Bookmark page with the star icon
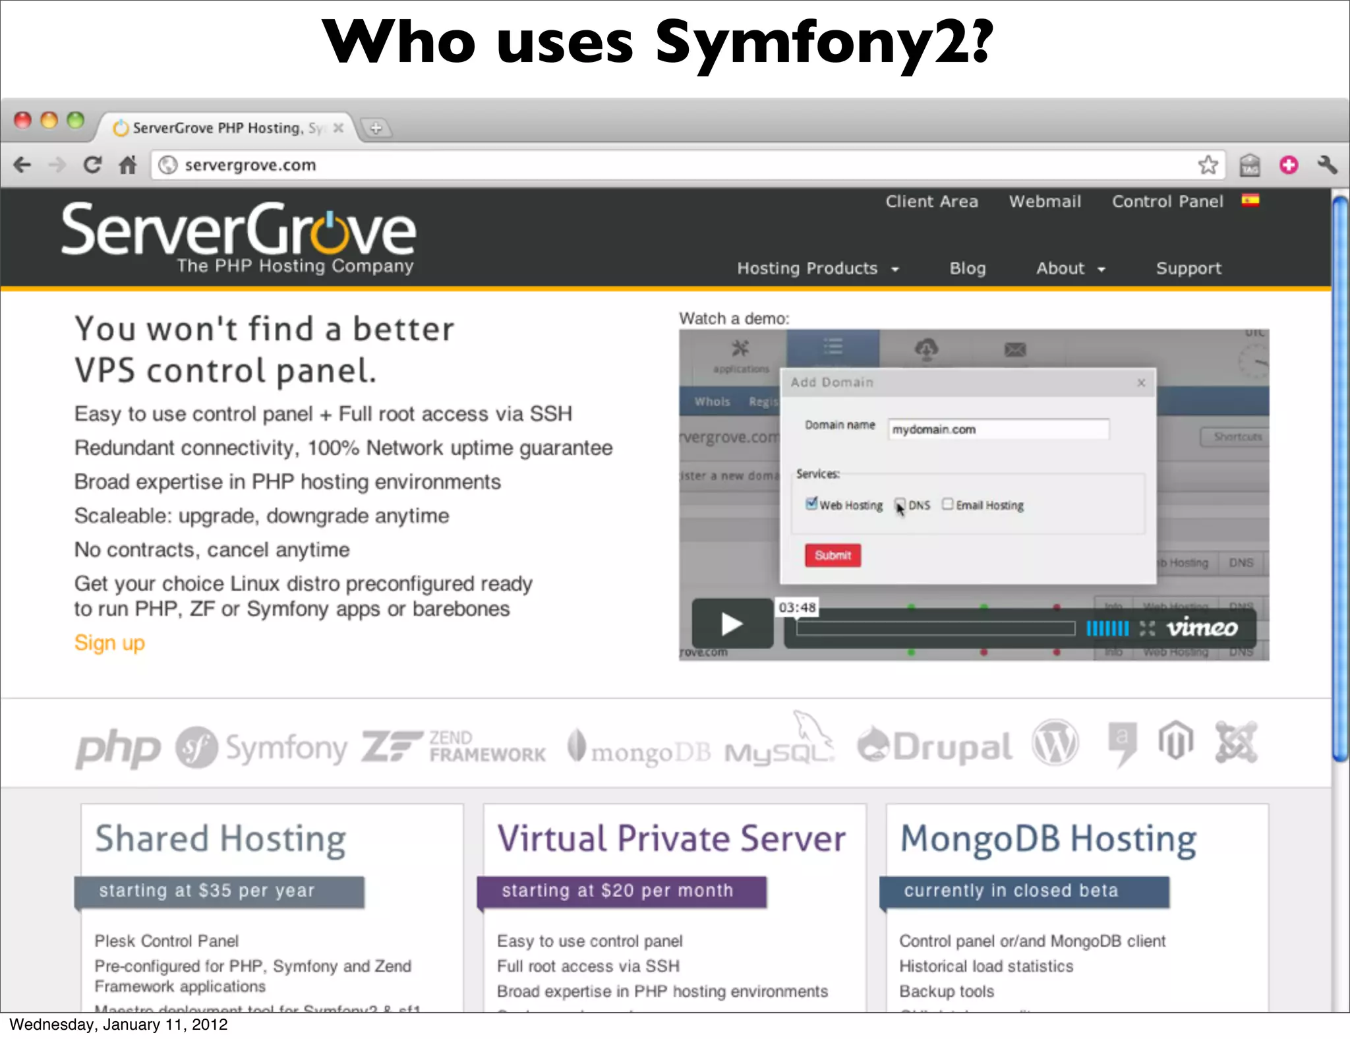 [x=1208, y=165]
